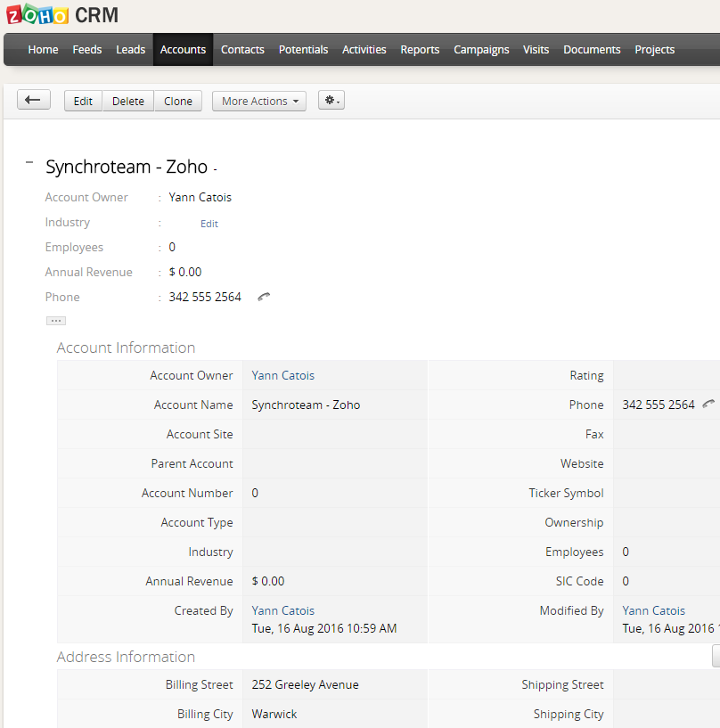This screenshot has width=720, height=728.
Task: Open Modified By Yann Catois link
Action: [654, 610]
